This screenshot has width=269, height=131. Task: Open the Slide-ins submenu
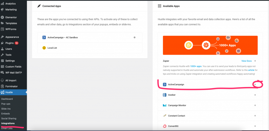6,109
